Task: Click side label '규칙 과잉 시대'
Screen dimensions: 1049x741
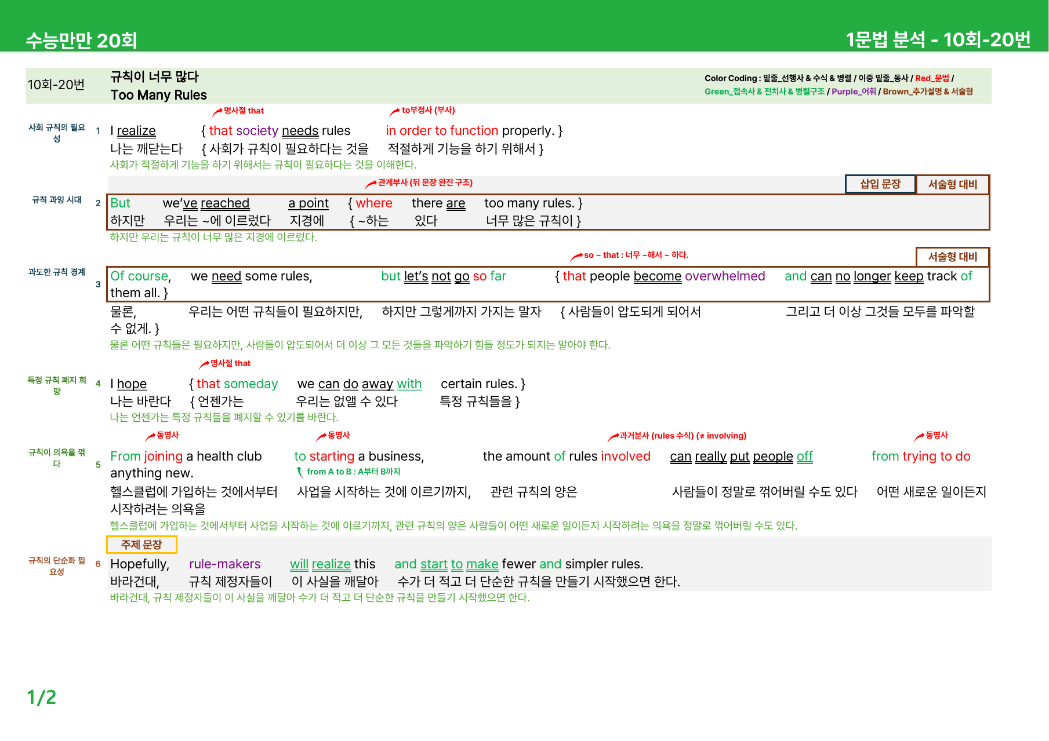Action: tap(57, 200)
